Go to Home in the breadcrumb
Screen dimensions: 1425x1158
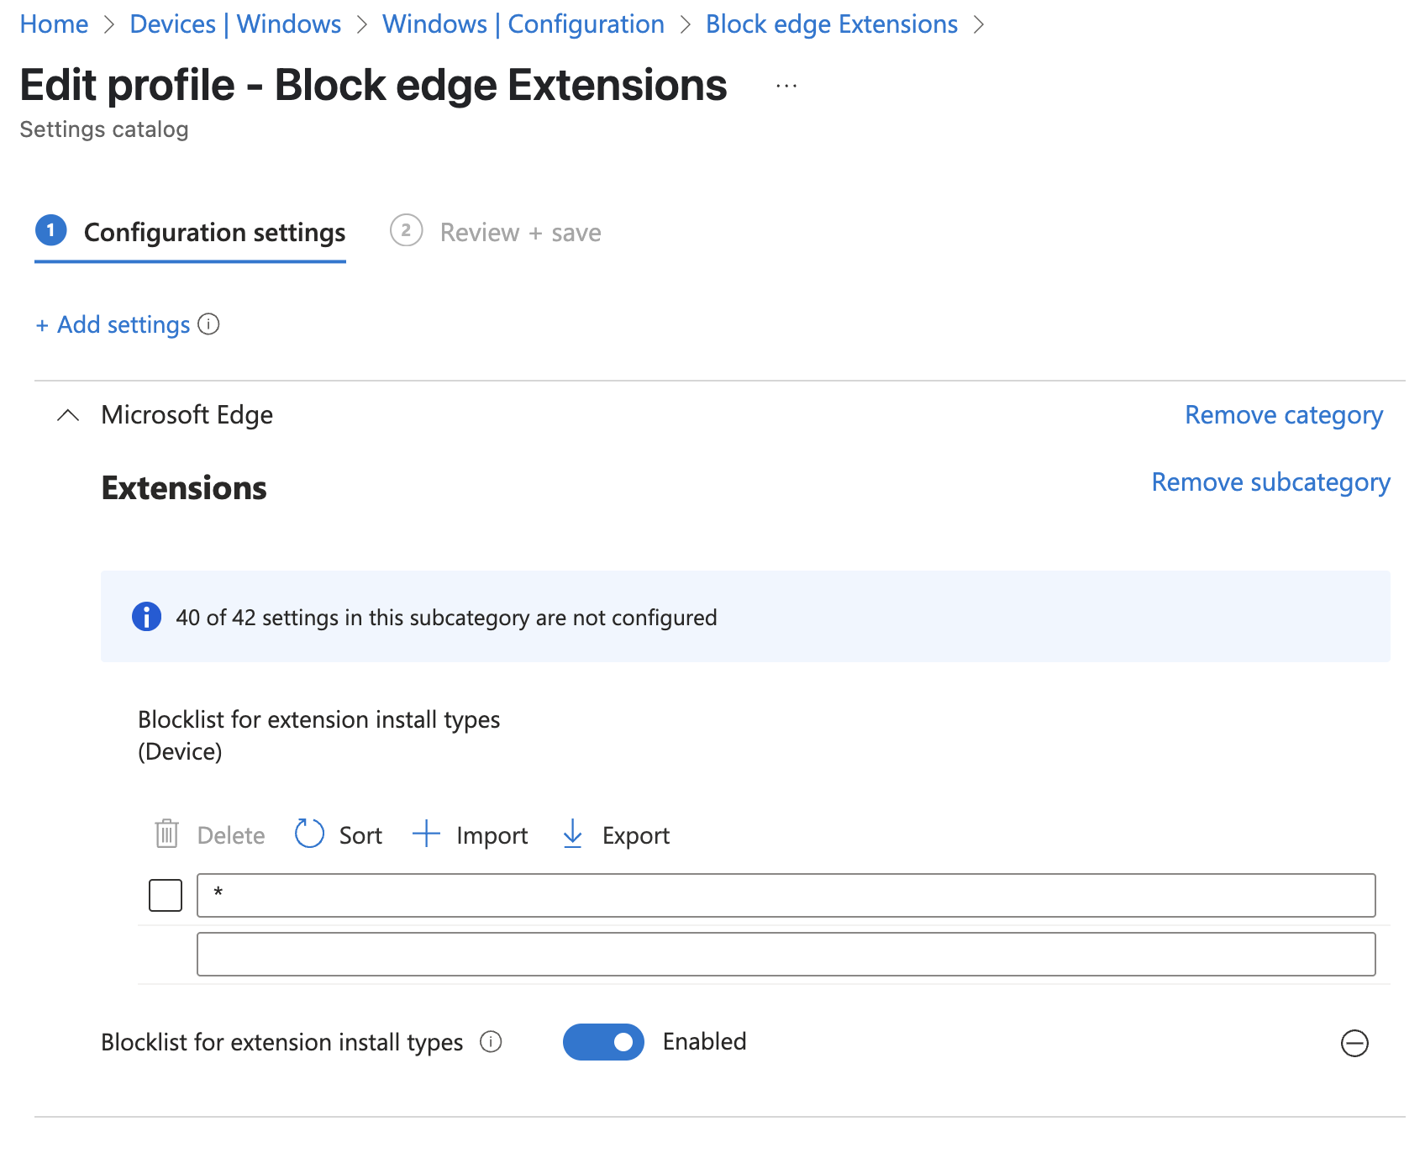pyautogui.click(x=54, y=24)
